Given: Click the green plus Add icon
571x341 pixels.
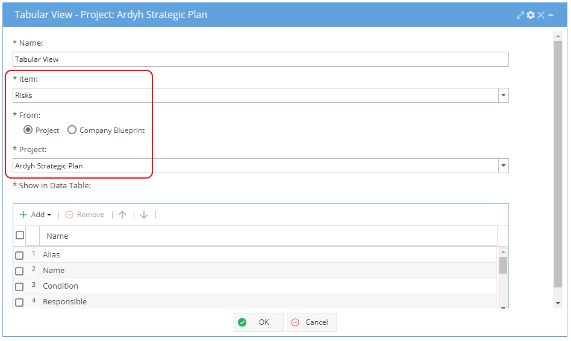Looking at the screenshot, I should [23, 215].
